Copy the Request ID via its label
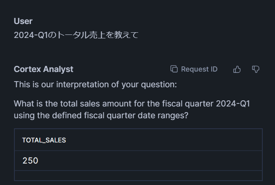 (199, 69)
